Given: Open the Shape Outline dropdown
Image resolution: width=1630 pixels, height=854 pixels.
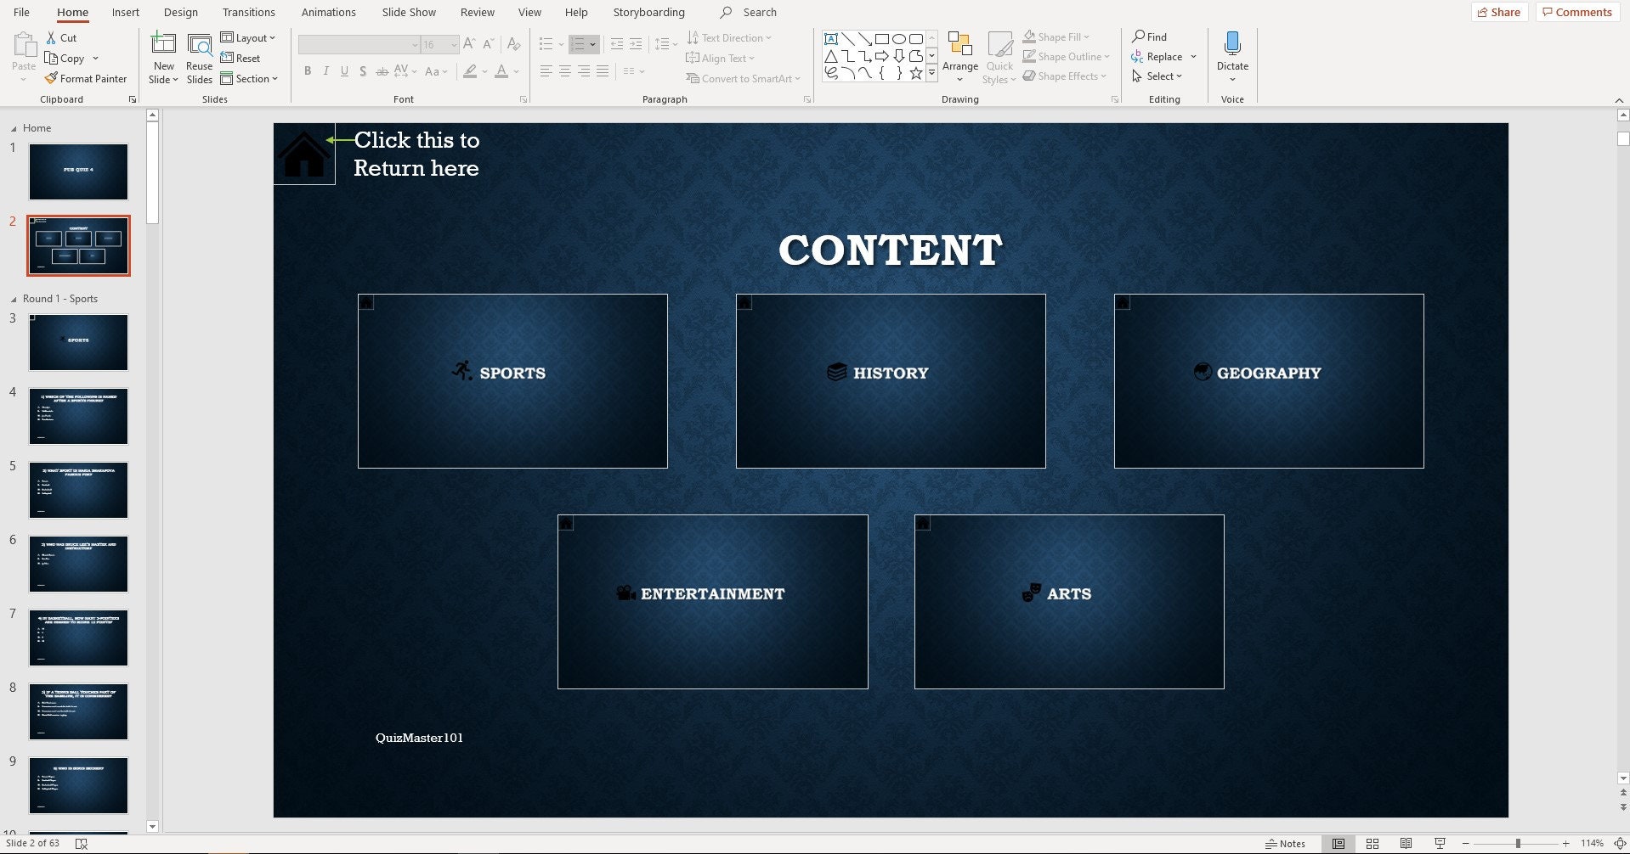Looking at the screenshot, I should [x=1066, y=56].
